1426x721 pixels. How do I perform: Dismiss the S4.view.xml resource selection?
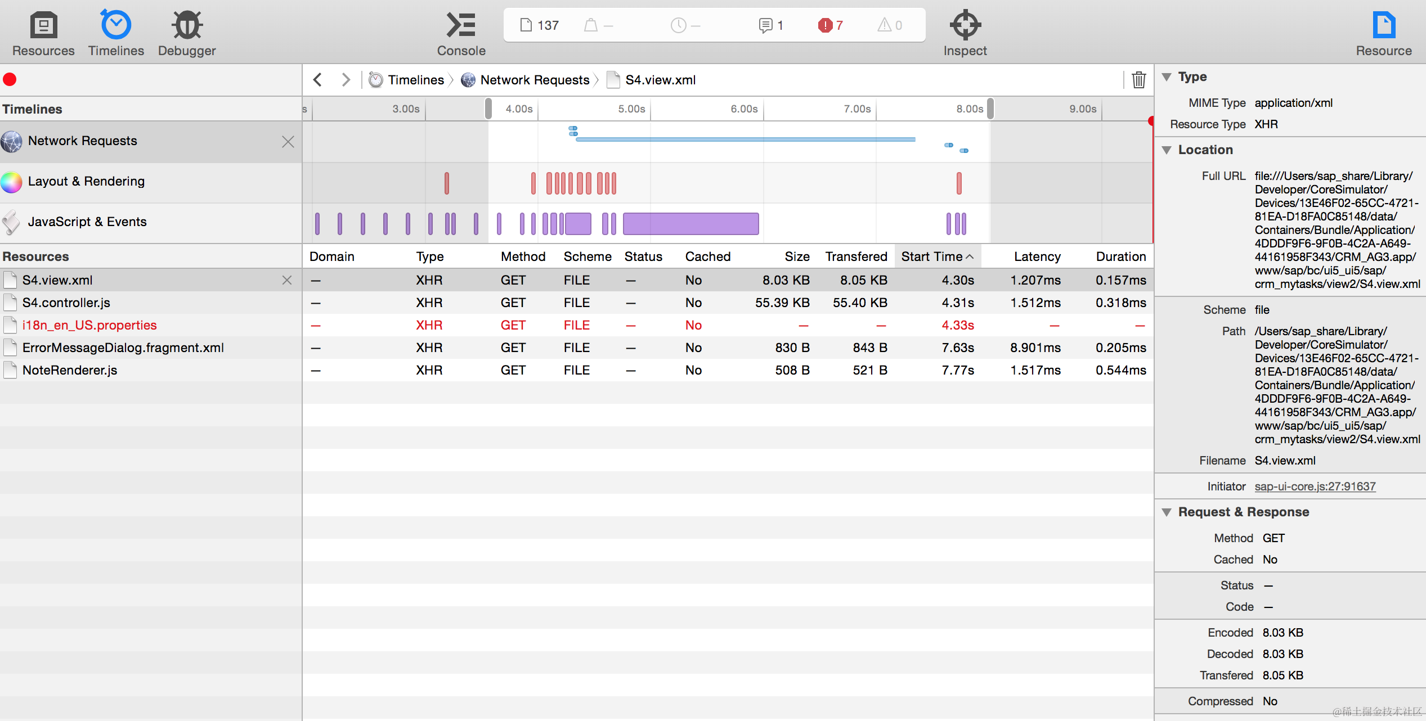tap(287, 280)
